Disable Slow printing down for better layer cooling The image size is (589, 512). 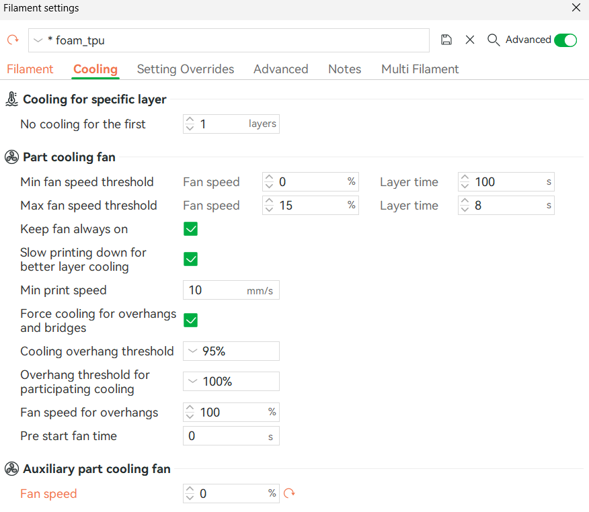191,259
